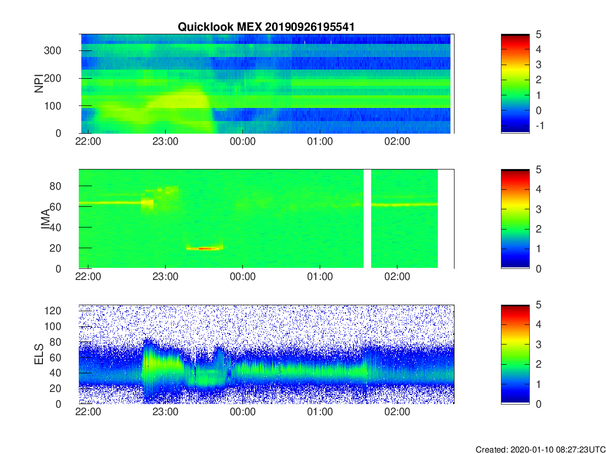This screenshot has width=606, height=454.
Task: Select the NPI axis label
Action: coord(38,83)
